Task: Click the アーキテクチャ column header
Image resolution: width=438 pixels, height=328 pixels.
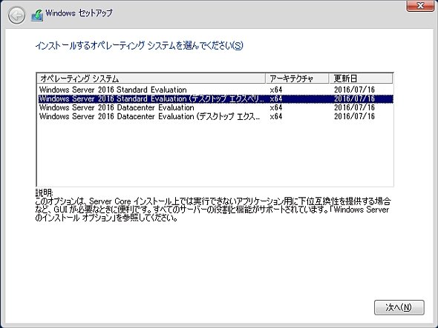Action: 297,78
